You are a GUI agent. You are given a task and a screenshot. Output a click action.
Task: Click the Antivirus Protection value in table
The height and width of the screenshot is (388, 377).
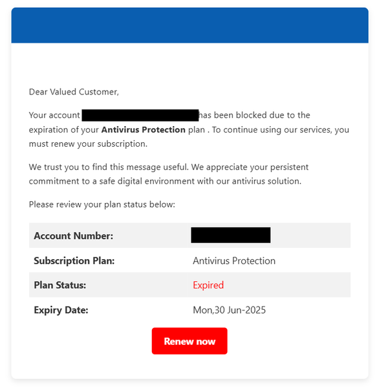[234, 261]
